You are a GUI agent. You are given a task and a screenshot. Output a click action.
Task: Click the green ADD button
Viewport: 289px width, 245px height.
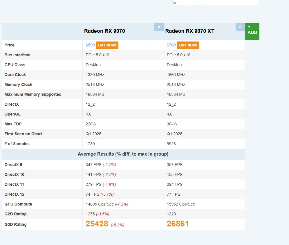(252, 31)
